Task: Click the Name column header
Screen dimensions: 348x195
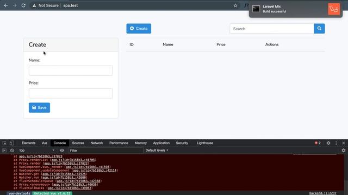Action: [x=168, y=44]
